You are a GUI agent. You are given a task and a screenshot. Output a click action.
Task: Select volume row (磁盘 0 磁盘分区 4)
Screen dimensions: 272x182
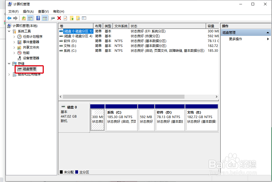tap(139, 36)
